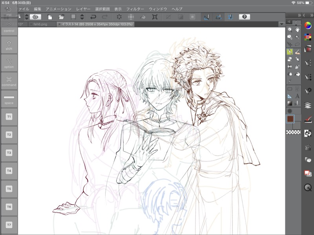The image size is (314, 235).
Task: Click the Clear (dotted circle) command bar icon
Action: click(119, 17)
